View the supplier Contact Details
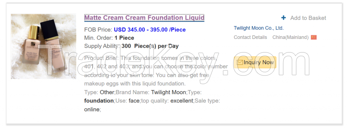347x129 pixels. coord(250,37)
